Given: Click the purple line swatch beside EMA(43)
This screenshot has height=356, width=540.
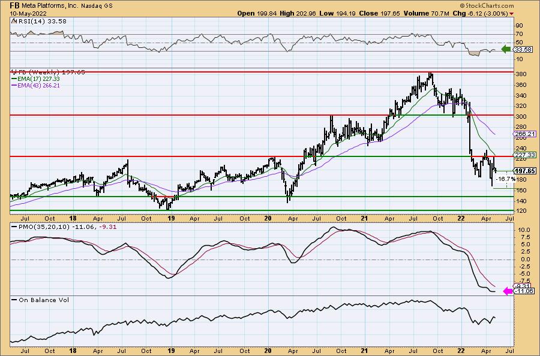Looking at the screenshot, I should click(14, 85).
